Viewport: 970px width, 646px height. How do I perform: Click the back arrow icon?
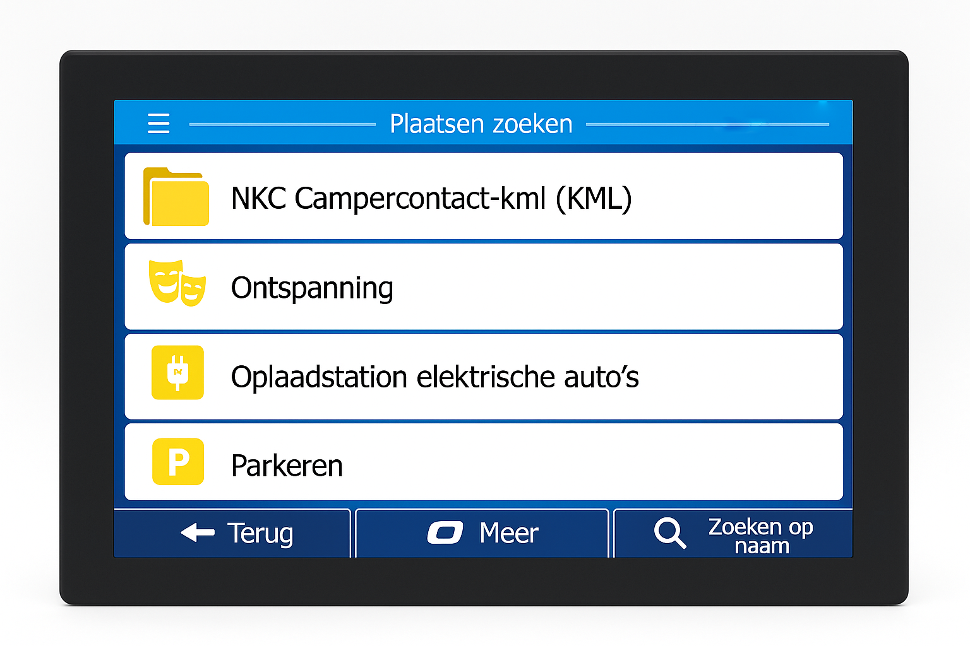point(198,532)
